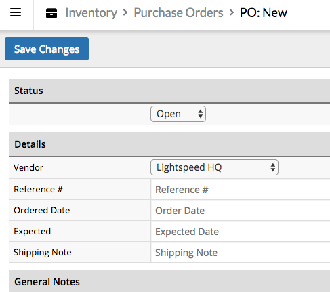This screenshot has height=292, width=330.
Task: Select the Expected Date input field
Action: (x=241, y=231)
